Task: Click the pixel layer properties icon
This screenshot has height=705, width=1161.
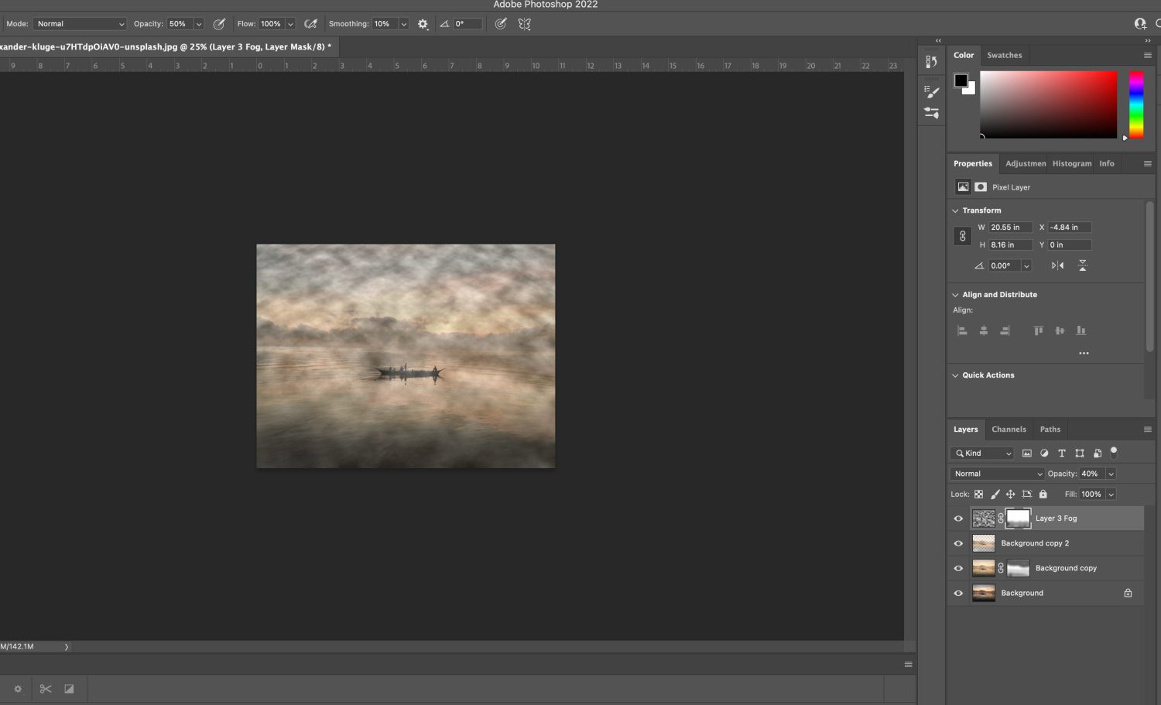Action: (x=963, y=187)
